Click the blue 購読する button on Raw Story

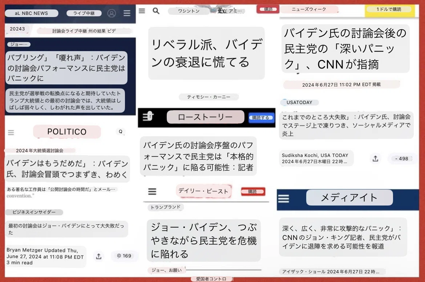pyautogui.click(x=261, y=117)
